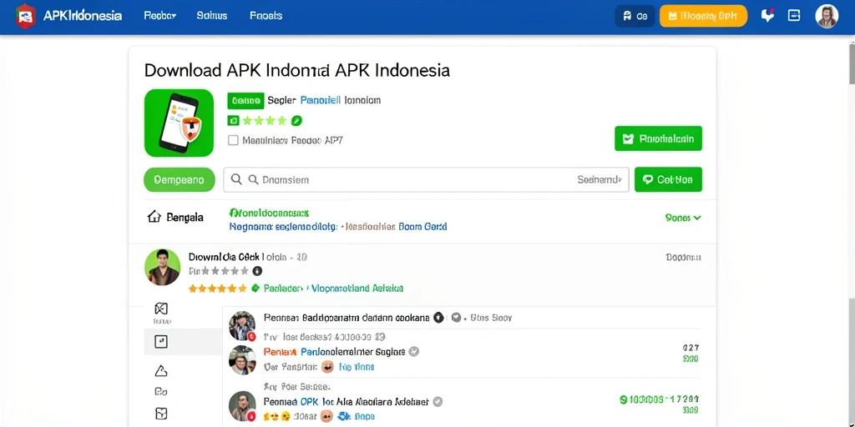Open the "Gtus Sooy" text link
The width and height of the screenshot is (855, 427).
(491, 318)
